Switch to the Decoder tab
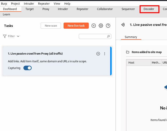 point(149,9)
